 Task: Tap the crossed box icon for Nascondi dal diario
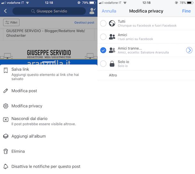[6, 119]
